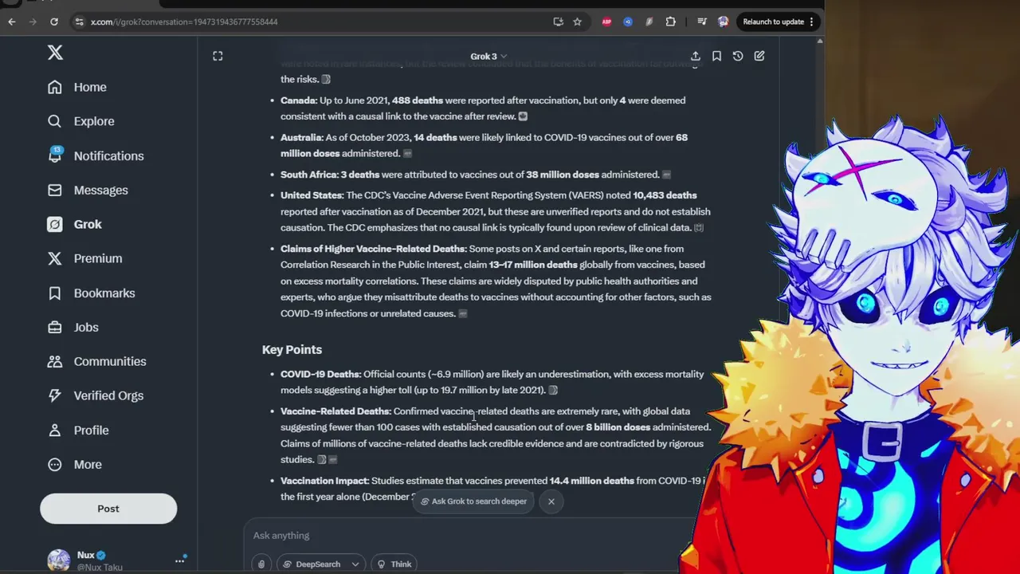Open the citation icon after the Canada entry
The height and width of the screenshot is (574, 1020).
coord(523,116)
